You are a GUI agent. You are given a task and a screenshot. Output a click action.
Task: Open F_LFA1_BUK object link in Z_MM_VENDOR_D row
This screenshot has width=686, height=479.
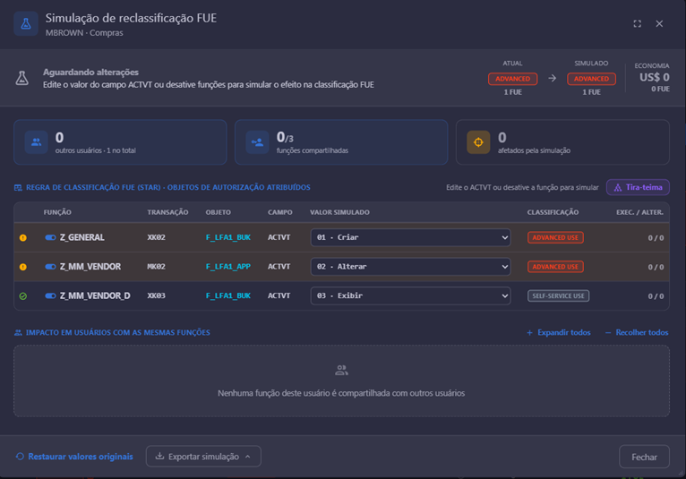pos(228,295)
